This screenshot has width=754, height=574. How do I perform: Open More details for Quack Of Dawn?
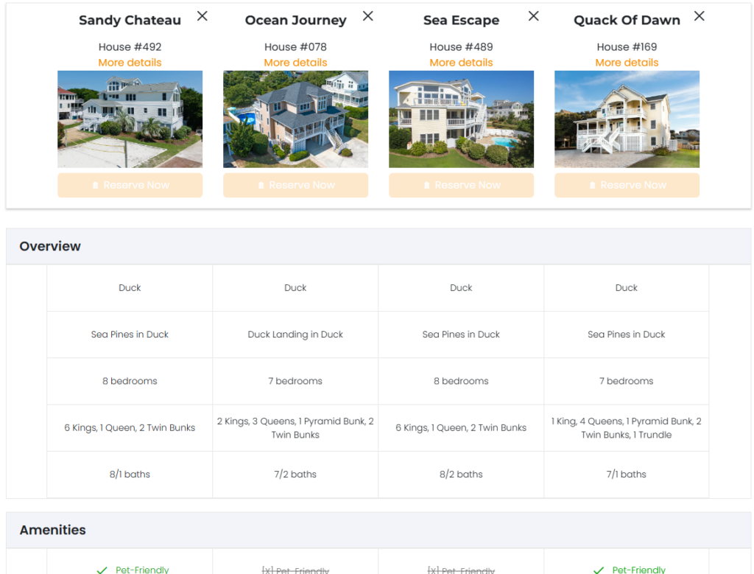coord(627,63)
